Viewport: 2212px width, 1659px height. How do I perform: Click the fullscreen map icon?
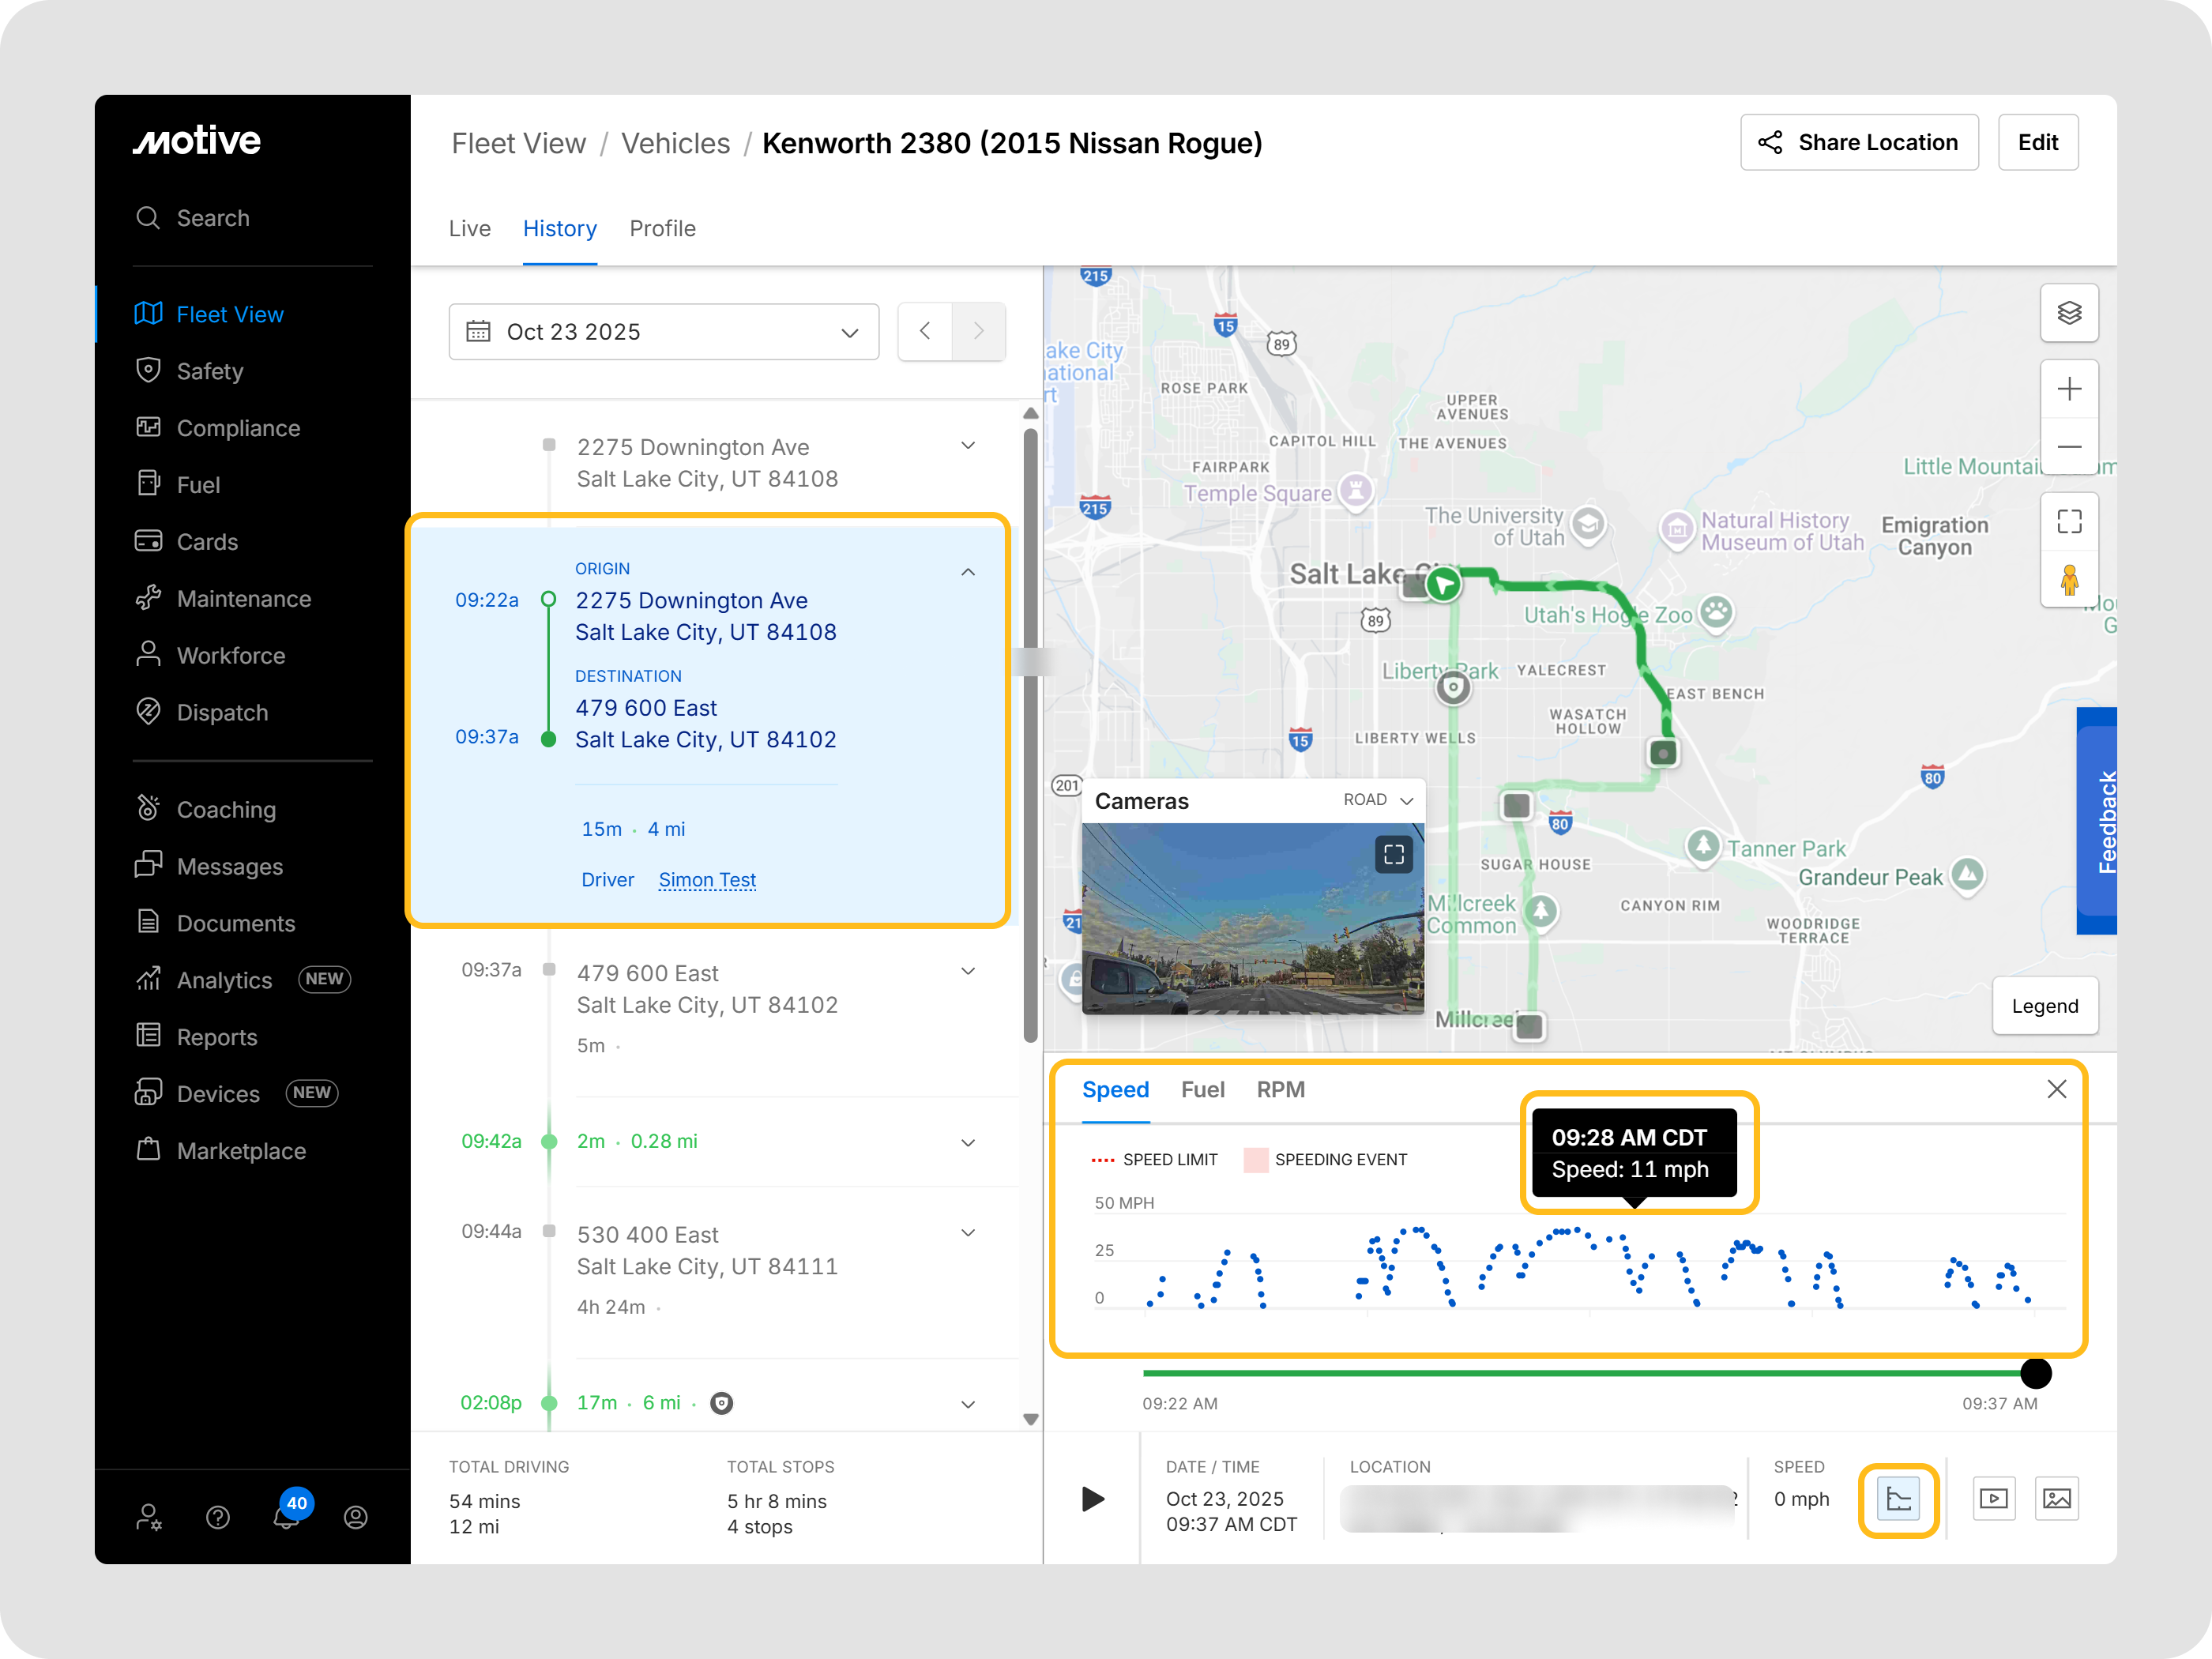2068,521
